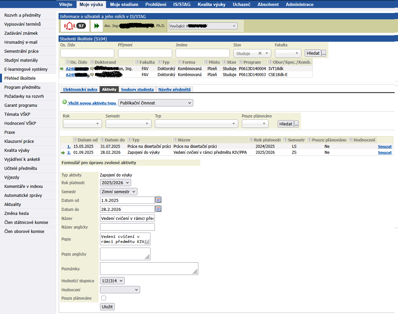The image size is (398, 314).
Task: Open the Pouze plánováno filter dropdown
Action: pyautogui.click(x=255, y=123)
